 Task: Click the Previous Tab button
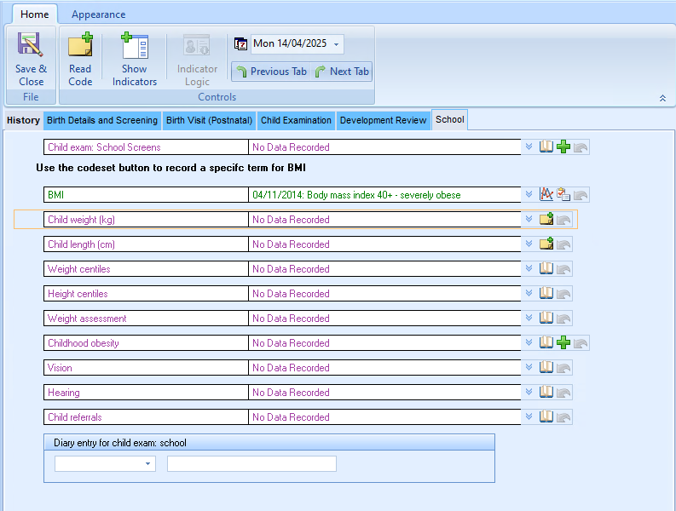click(271, 72)
